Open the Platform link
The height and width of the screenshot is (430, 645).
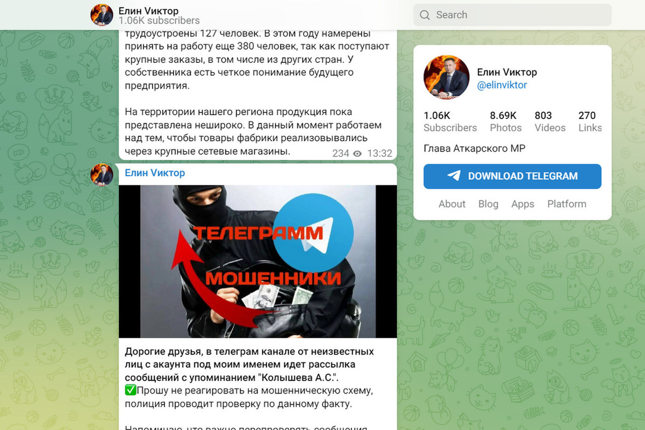[x=567, y=204]
